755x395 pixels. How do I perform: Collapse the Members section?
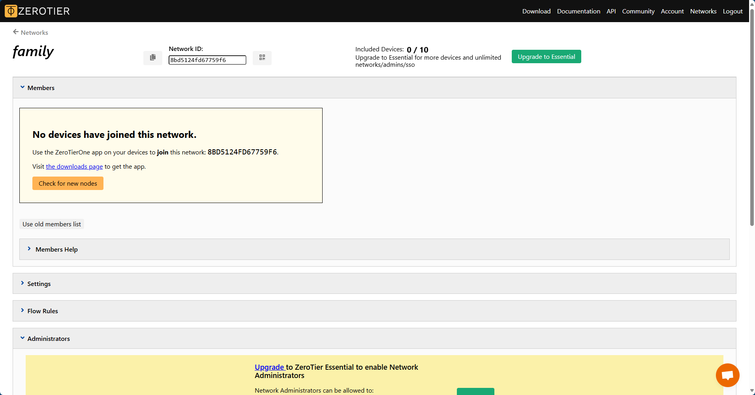374,88
